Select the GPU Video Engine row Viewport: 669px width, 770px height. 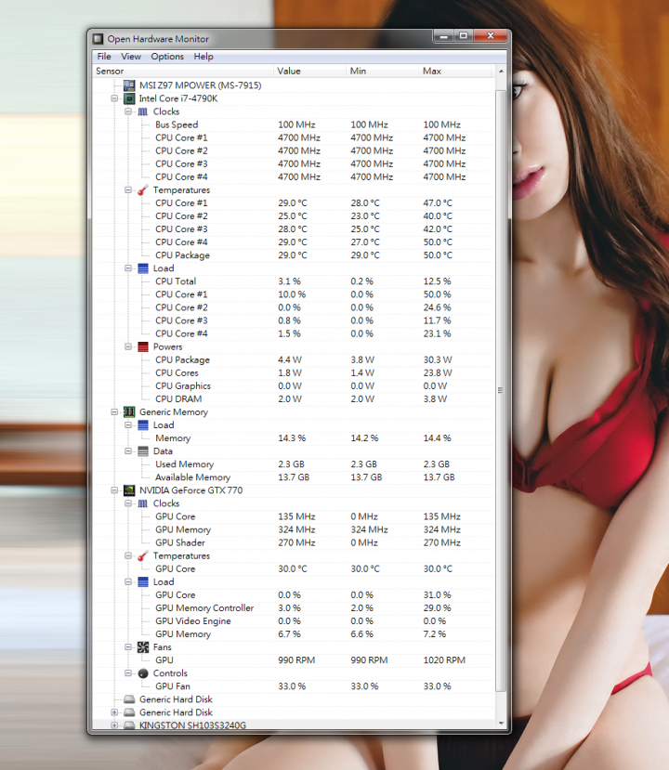pyautogui.click(x=294, y=621)
